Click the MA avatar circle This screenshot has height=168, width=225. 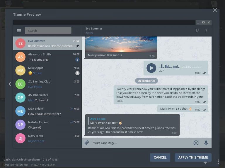point(21,70)
